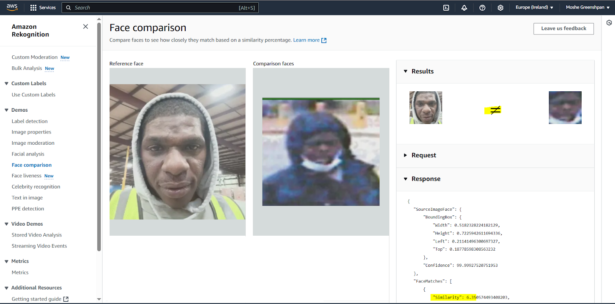
Task: Click the target face thumbnail in Results
Action: click(565, 107)
